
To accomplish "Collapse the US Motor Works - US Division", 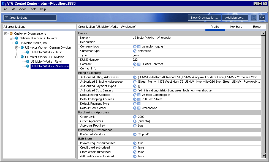I will tap(17, 57).
